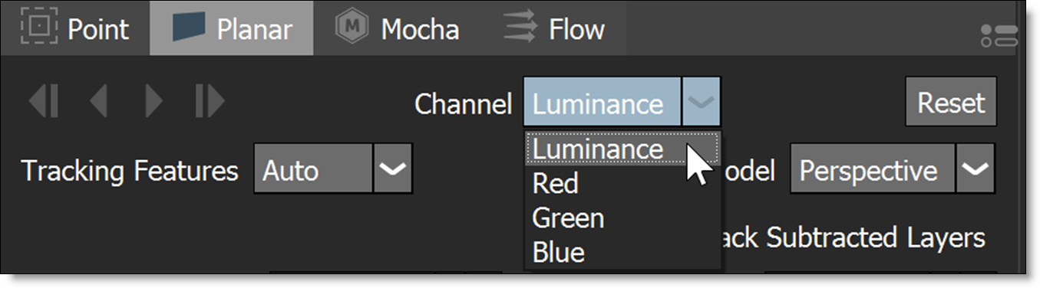The width and height of the screenshot is (1040, 288).
Task: Track backward to the start
Action: (44, 101)
